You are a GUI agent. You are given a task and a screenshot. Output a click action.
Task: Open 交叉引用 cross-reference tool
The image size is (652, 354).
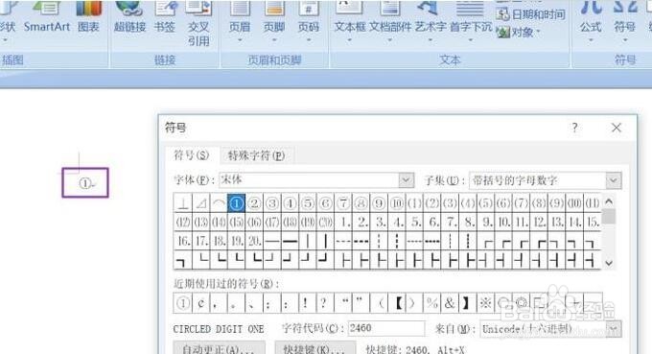pyautogui.click(x=198, y=23)
